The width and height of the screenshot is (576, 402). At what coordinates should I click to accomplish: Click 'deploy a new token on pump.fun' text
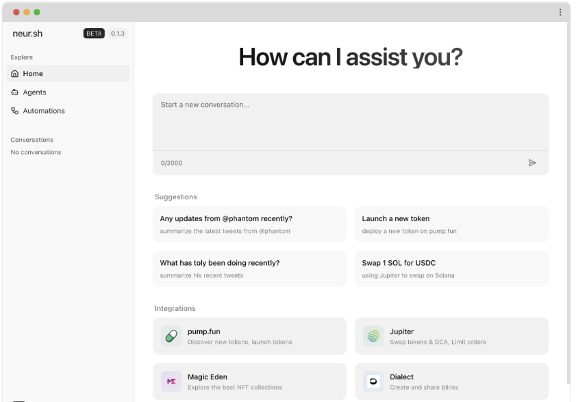tap(409, 231)
